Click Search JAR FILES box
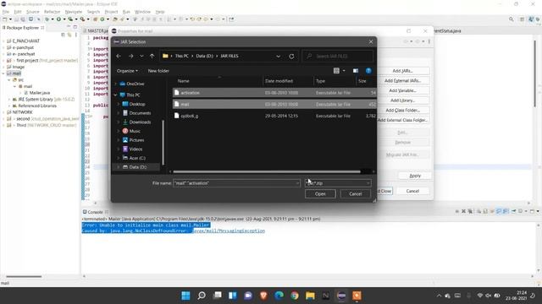 coord(338,57)
